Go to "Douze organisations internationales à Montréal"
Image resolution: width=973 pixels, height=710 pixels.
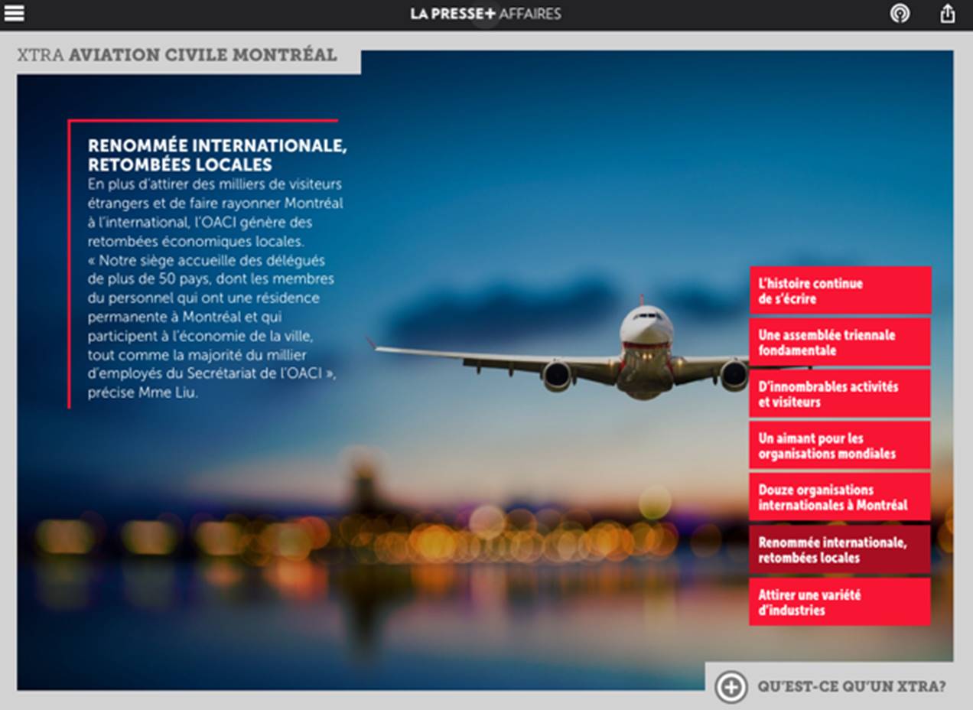(840, 497)
